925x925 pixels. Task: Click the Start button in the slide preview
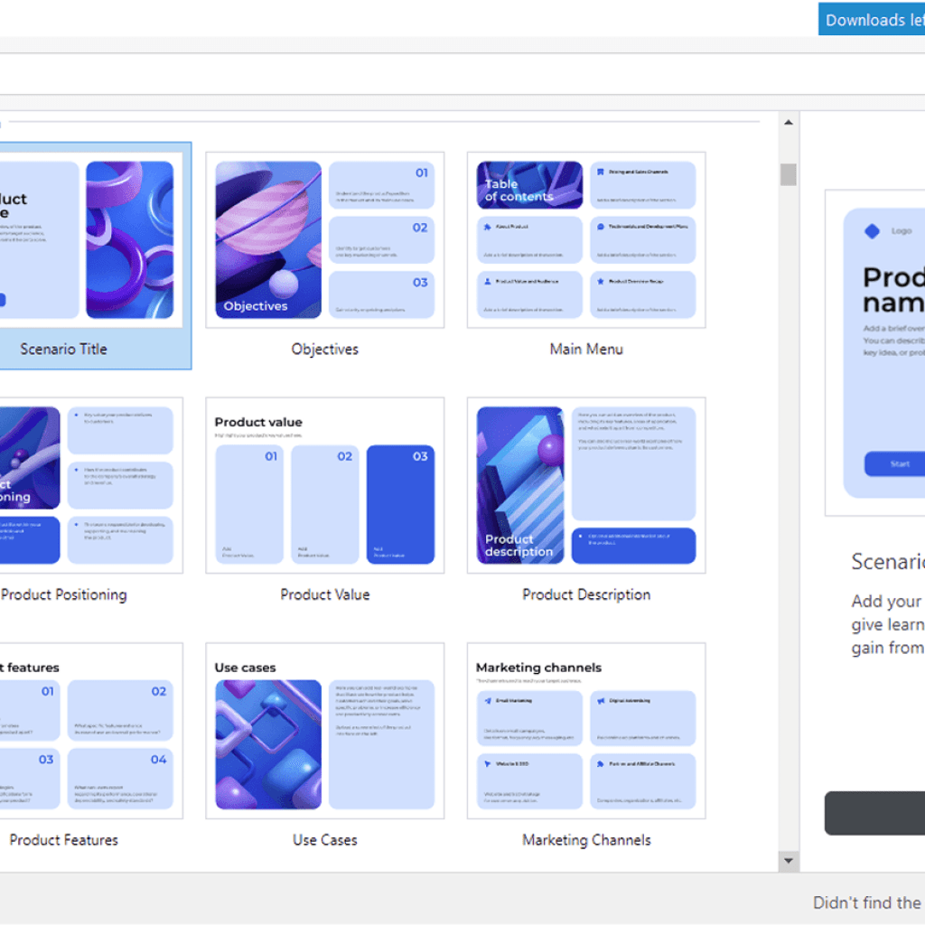[900, 464]
